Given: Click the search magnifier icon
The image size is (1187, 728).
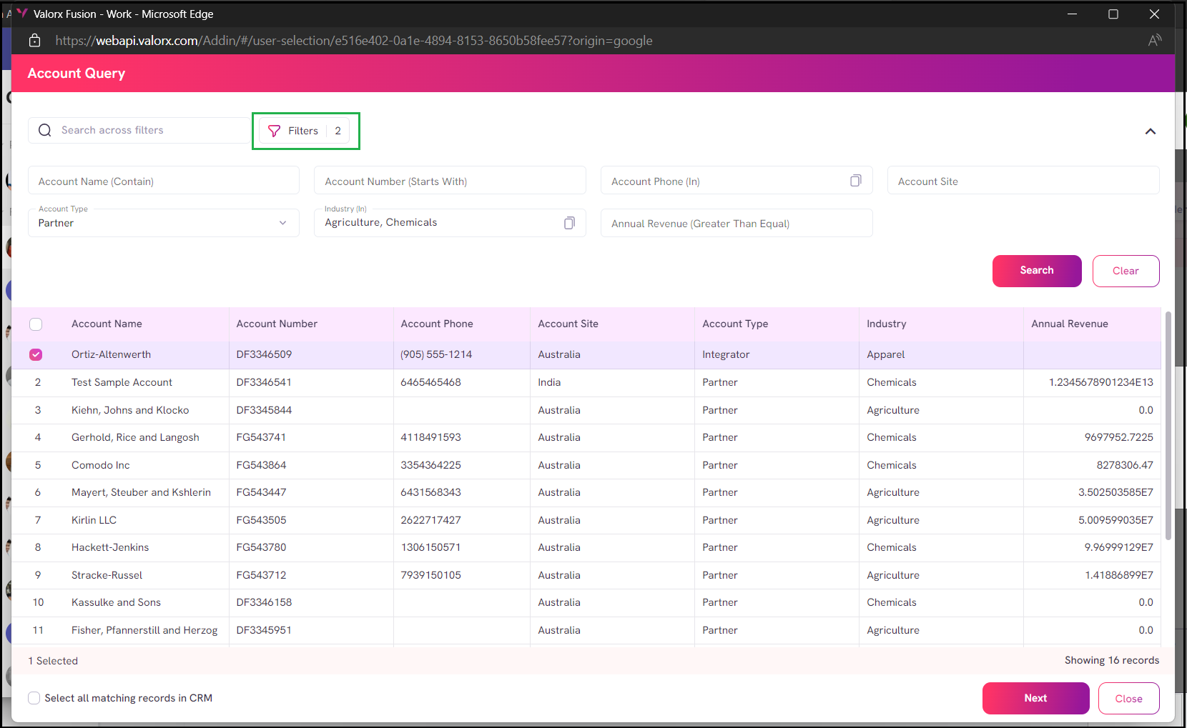Looking at the screenshot, I should (45, 130).
